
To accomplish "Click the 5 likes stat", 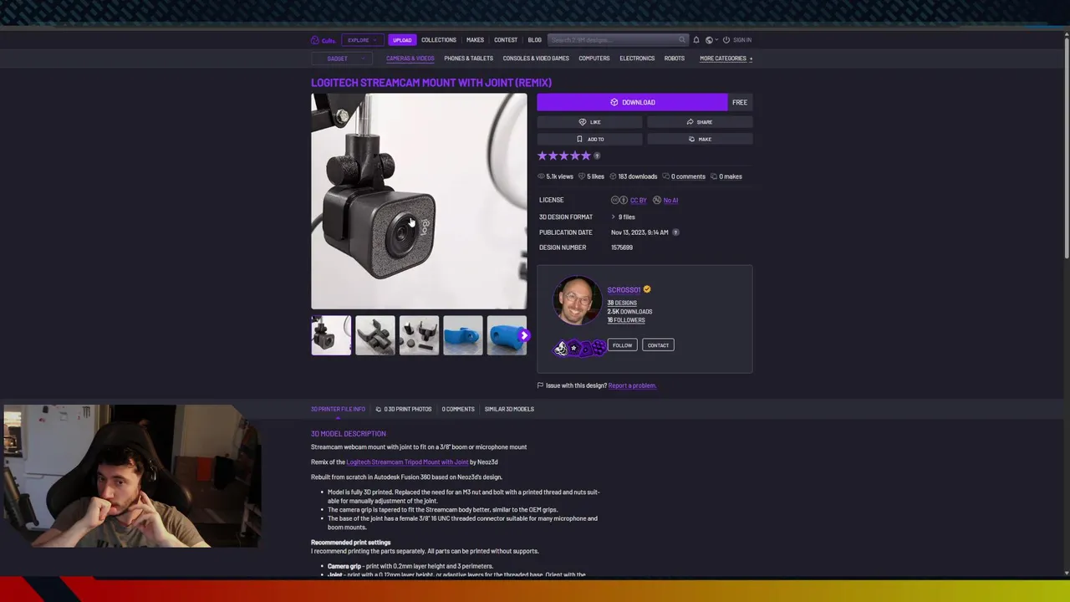I will (x=591, y=176).
